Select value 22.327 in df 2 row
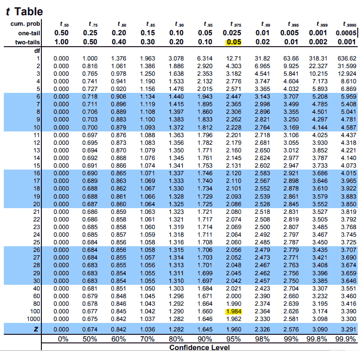 (x=318, y=66)
